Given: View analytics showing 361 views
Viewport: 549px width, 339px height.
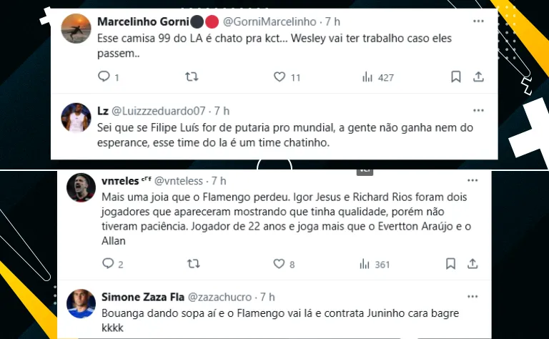Looking at the screenshot, I should pos(365,264).
